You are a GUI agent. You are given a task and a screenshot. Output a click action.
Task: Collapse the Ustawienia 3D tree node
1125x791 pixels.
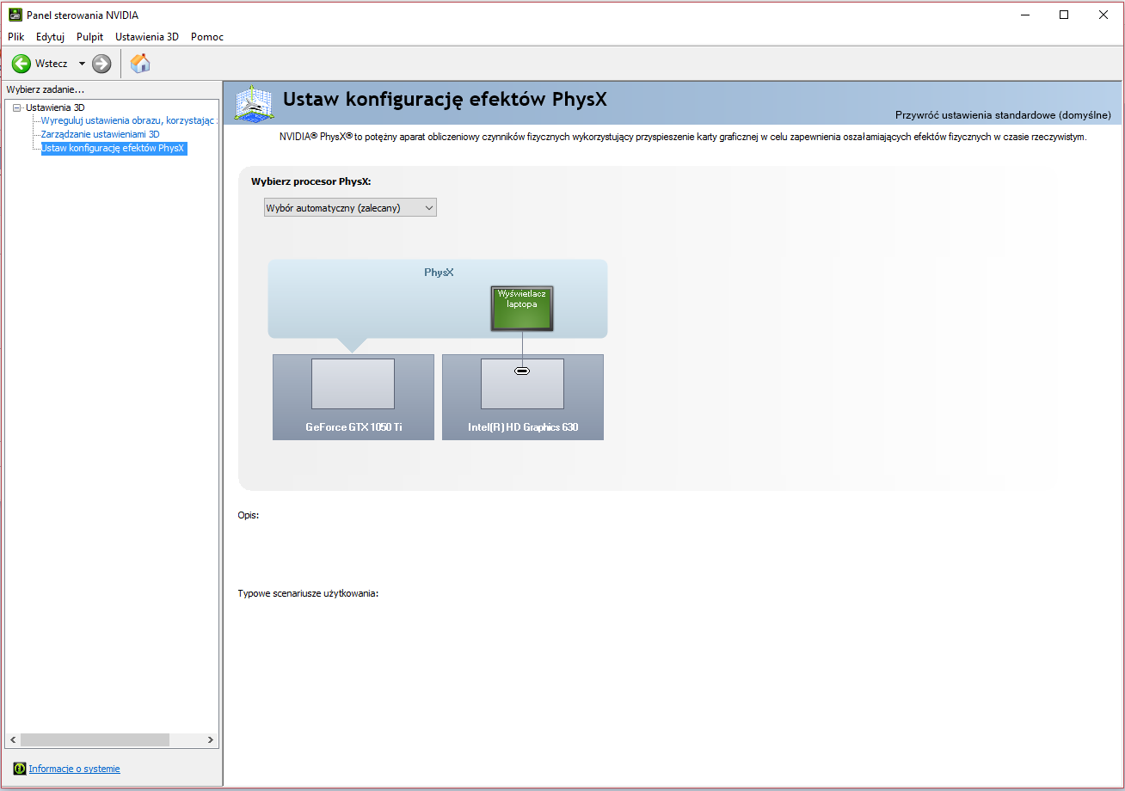pos(16,107)
